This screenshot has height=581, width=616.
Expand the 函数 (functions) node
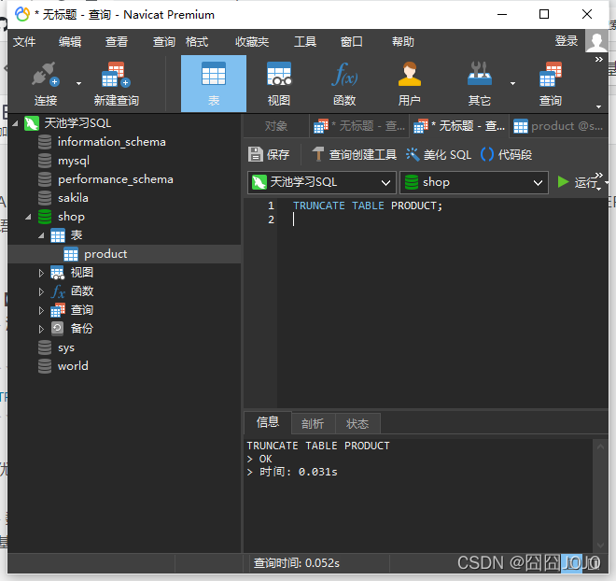click(x=41, y=291)
